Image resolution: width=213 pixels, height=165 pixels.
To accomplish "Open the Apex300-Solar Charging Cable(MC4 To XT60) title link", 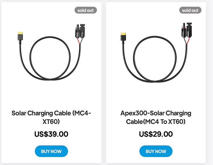I will coord(156,117).
